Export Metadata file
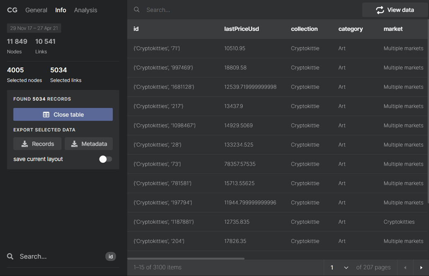The height and width of the screenshot is (276, 429). click(x=89, y=144)
